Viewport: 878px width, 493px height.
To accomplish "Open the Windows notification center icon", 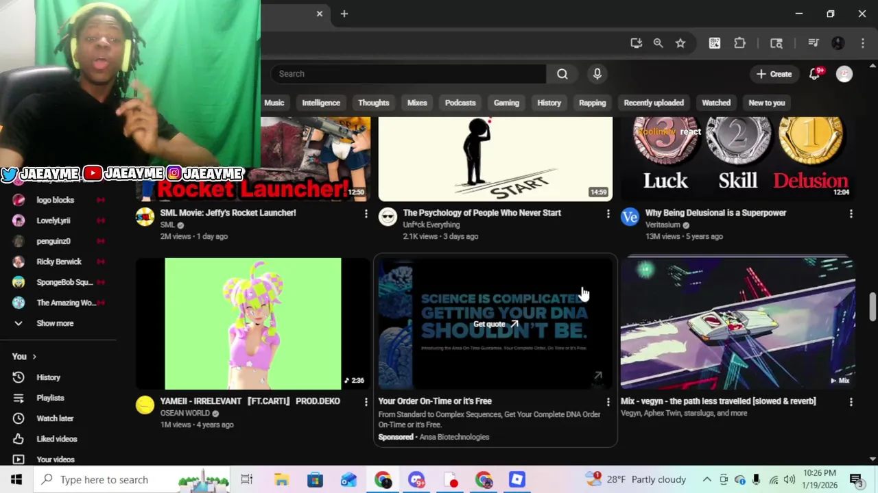I will (856, 479).
